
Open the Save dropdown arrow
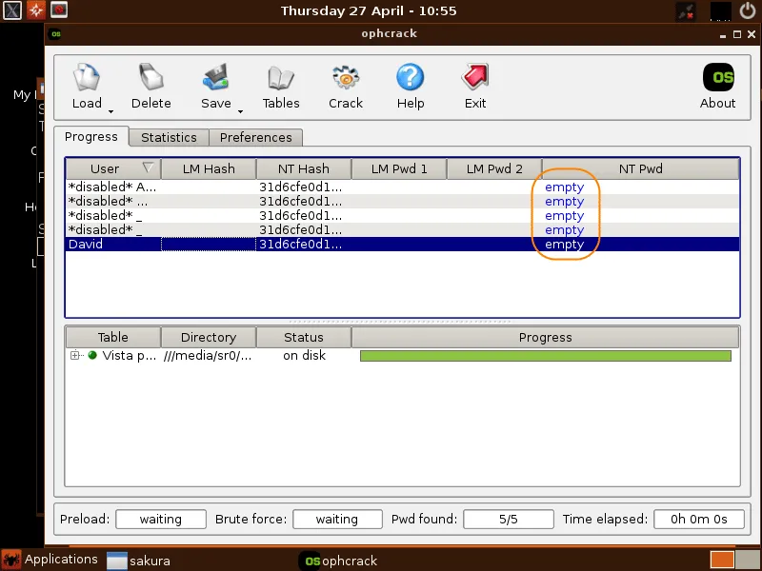(x=240, y=110)
